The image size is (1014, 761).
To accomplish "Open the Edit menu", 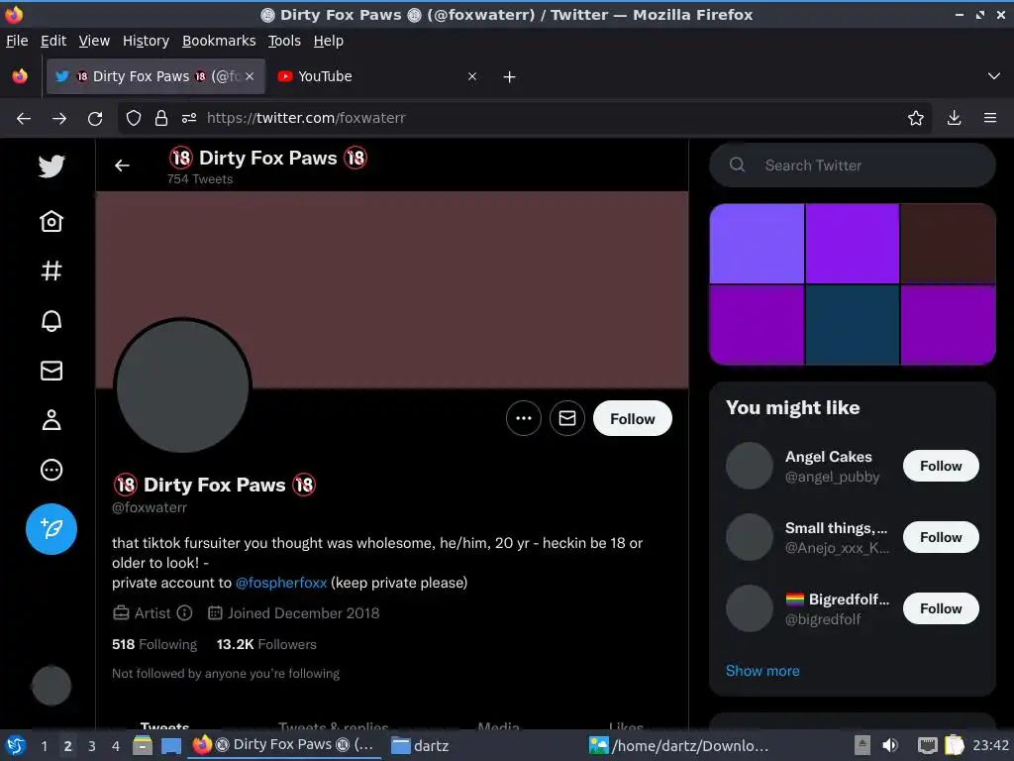I will tap(53, 41).
